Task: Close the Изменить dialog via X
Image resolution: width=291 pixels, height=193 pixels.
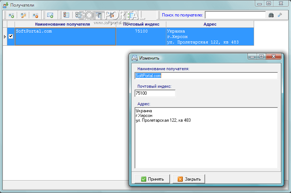Action: (273, 56)
